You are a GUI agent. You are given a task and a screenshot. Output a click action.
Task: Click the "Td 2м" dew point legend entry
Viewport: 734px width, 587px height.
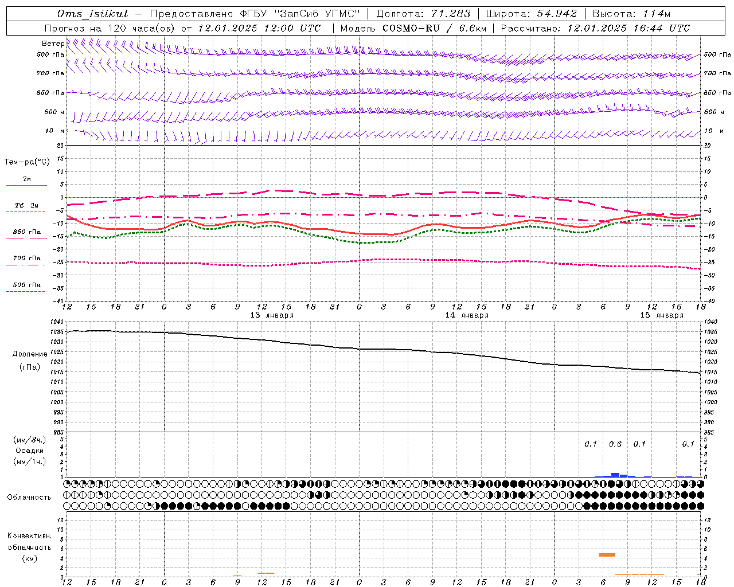pyautogui.click(x=27, y=205)
